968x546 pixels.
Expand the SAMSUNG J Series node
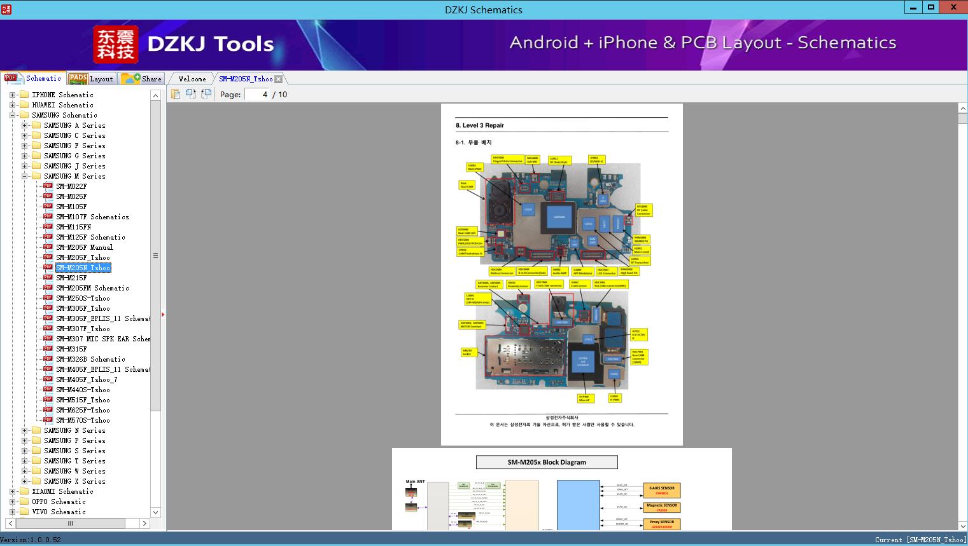pos(24,166)
